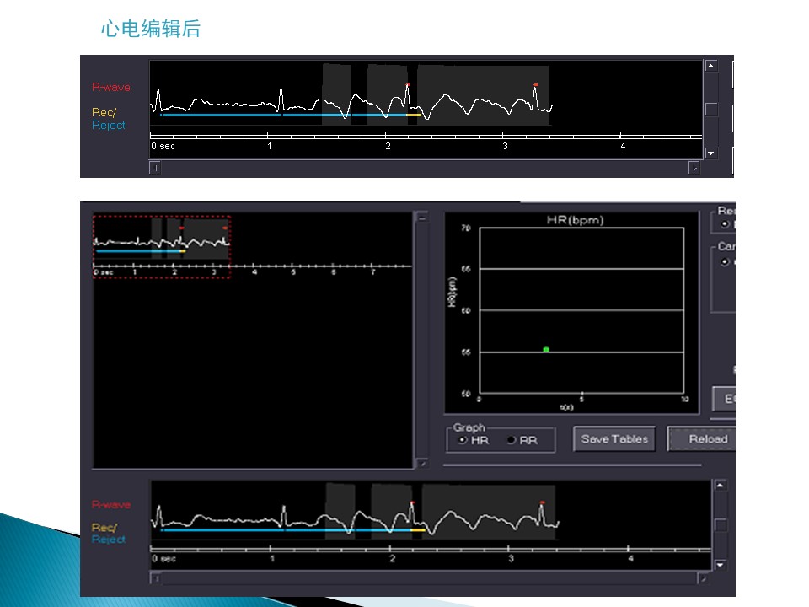Click right end of top horizontal scrollbar
Screen dimensions: 809x607
tap(694, 168)
